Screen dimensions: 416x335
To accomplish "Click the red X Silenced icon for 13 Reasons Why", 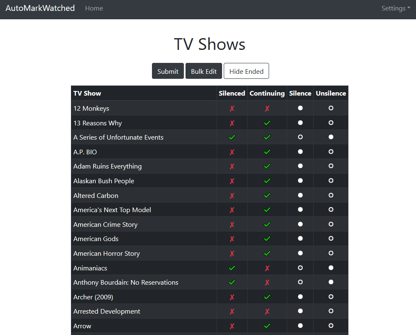I will (x=232, y=123).
